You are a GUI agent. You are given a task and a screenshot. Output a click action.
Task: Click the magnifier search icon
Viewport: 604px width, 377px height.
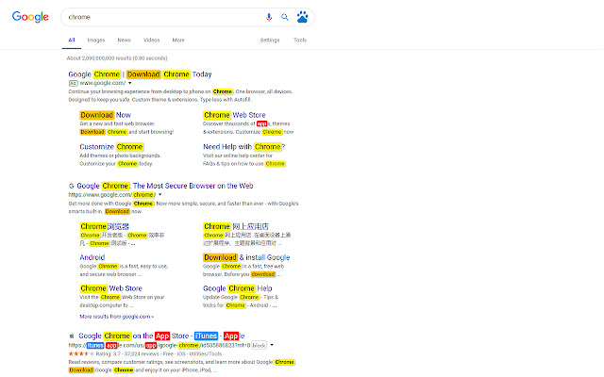pos(285,17)
